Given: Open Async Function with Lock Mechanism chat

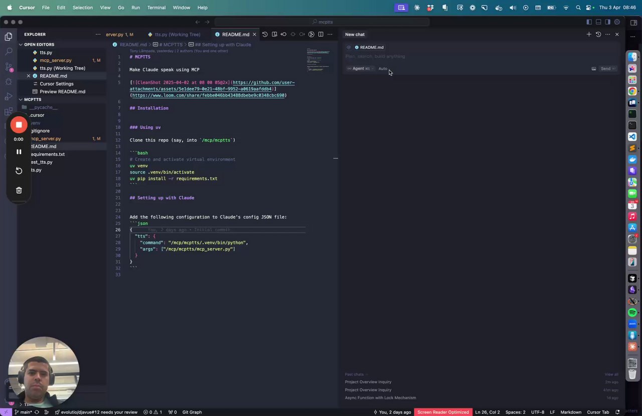Looking at the screenshot, I should pyautogui.click(x=380, y=397).
